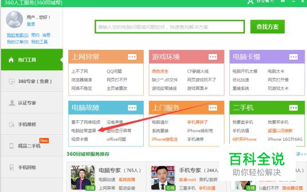Open 我的工具 link

click(39, 42)
